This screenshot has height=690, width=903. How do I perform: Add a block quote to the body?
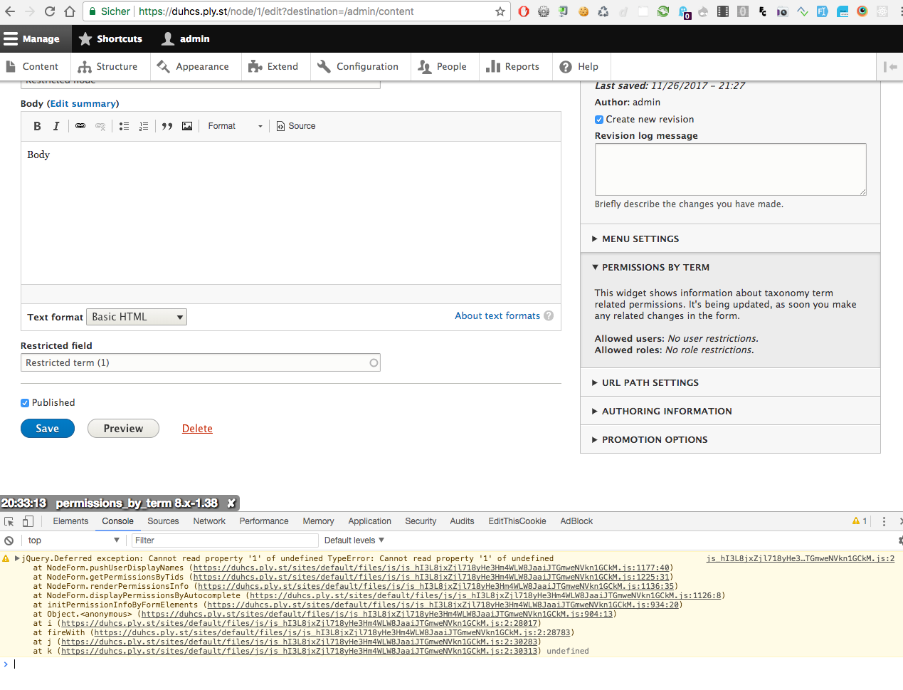click(167, 126)
